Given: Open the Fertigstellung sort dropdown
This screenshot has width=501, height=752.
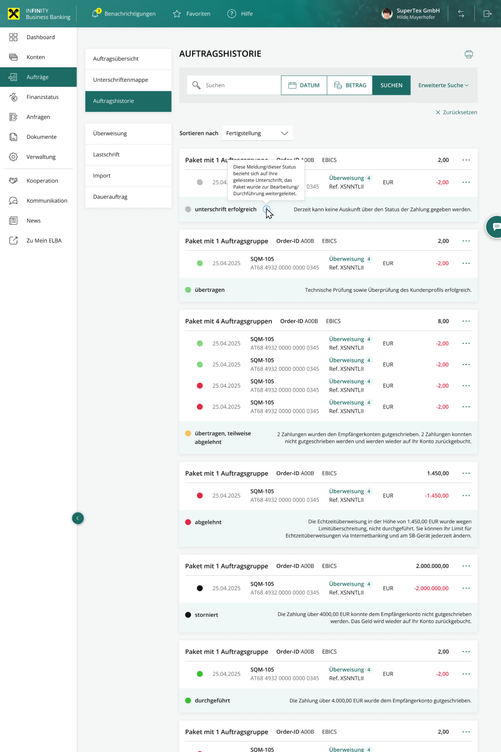Looking at the screenshot, I should [x=257, y=133].
